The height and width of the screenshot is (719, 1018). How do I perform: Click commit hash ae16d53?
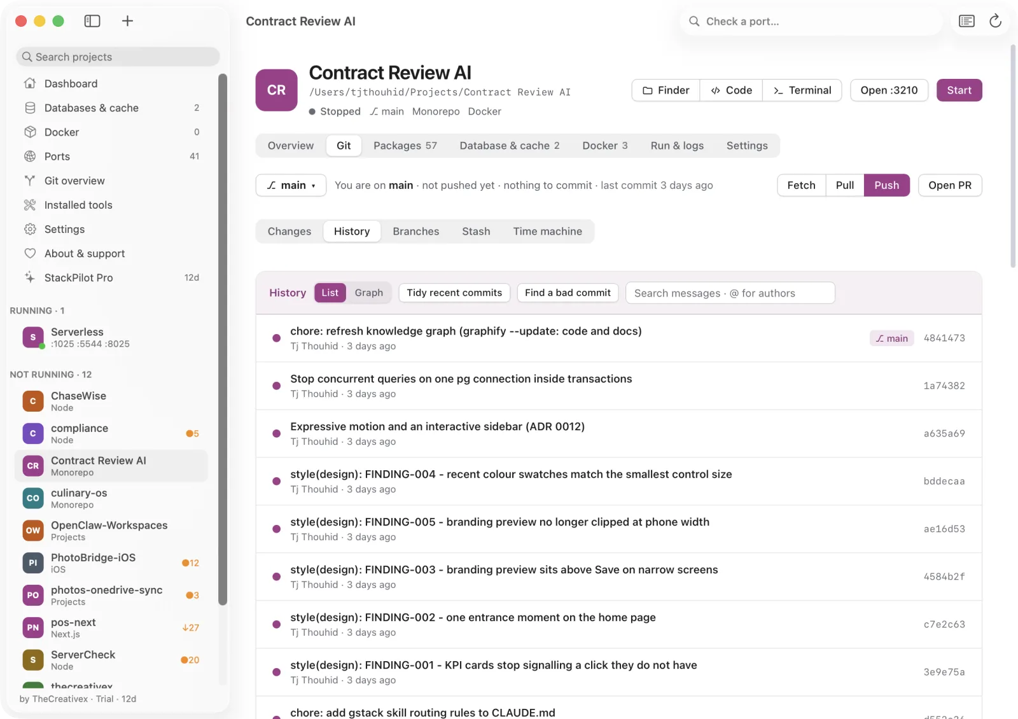944,529
